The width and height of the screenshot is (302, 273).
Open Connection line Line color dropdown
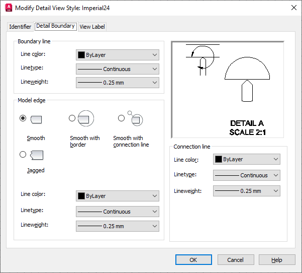[x=247, y=159]
